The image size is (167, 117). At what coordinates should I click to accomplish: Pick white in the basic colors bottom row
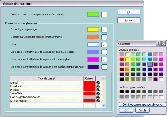[x=161, y=79]
